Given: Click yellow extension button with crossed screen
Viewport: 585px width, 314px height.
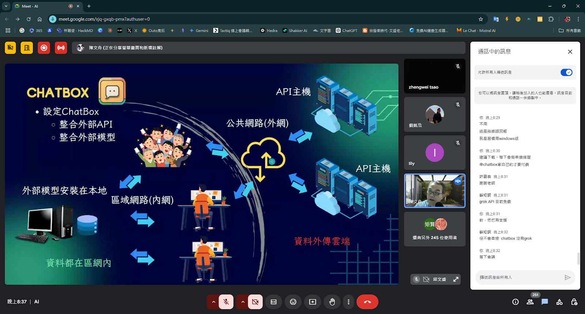Looking at the screenshot, I should pos(10,48).
